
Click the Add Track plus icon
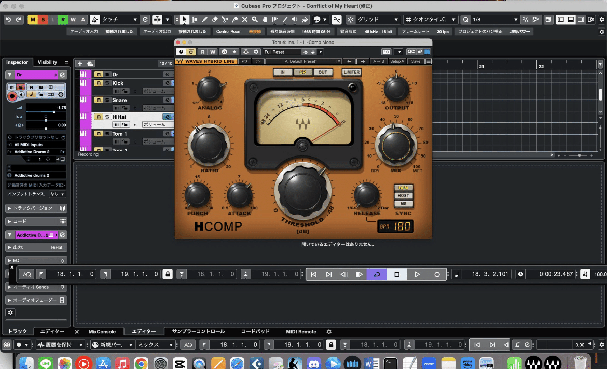point(80,64)
